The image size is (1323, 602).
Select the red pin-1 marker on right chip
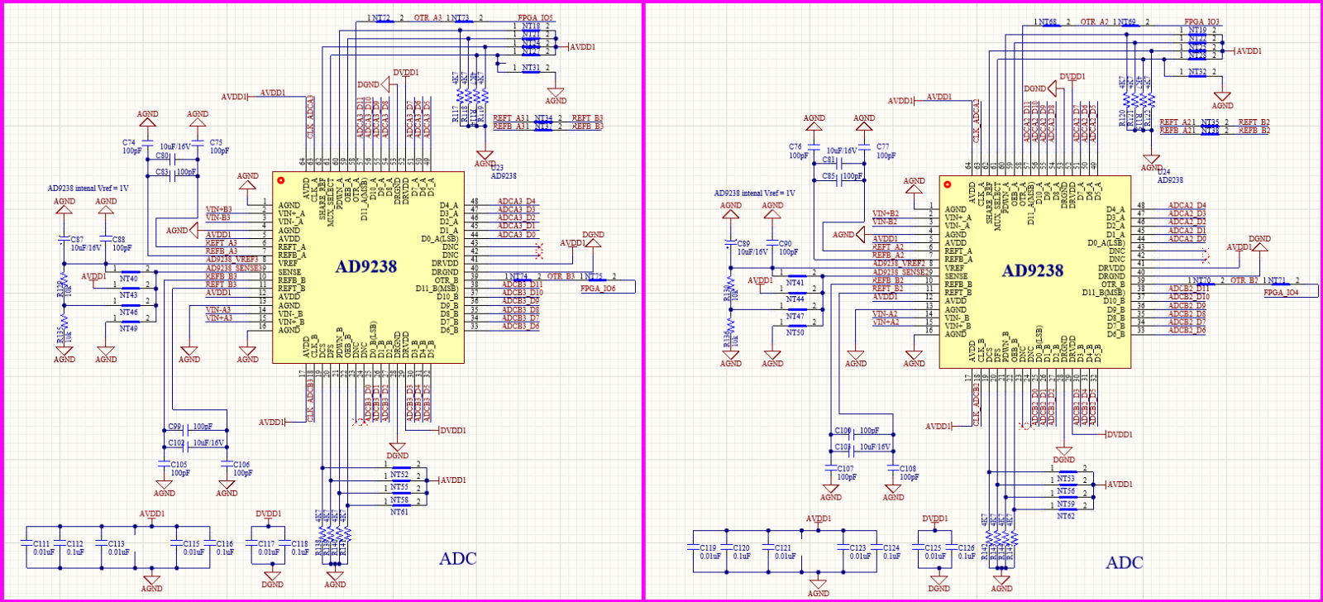pyautogui.click(x=947, y=184)
